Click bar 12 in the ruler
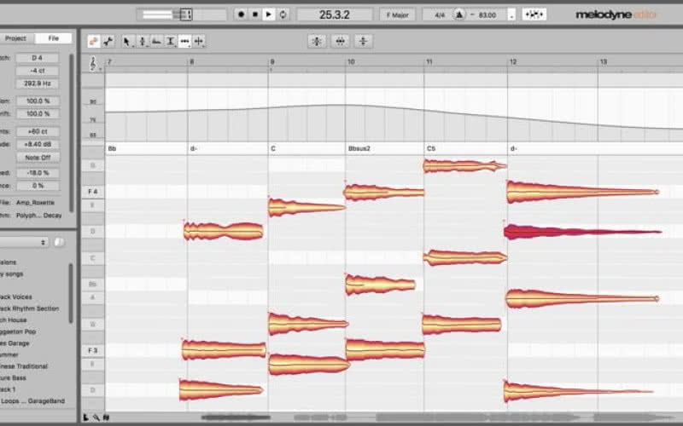Image resolution: width=683 pixels, height=426 pixels. (x=513, y=61)
